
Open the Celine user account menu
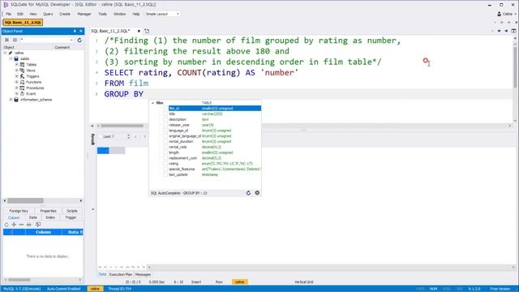pyautogui.click(x=506, y=14)
